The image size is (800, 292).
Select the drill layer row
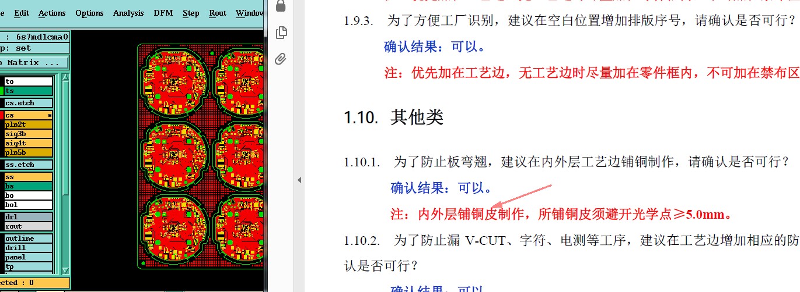pyautogui.click(x=29, y=248)
